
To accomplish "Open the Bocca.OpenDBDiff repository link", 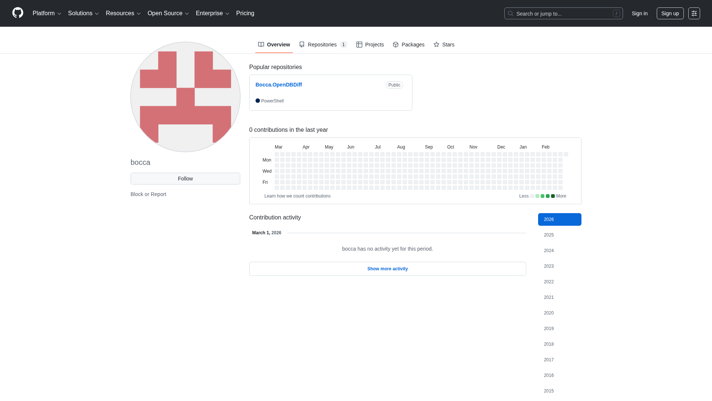I will point(278,85).
